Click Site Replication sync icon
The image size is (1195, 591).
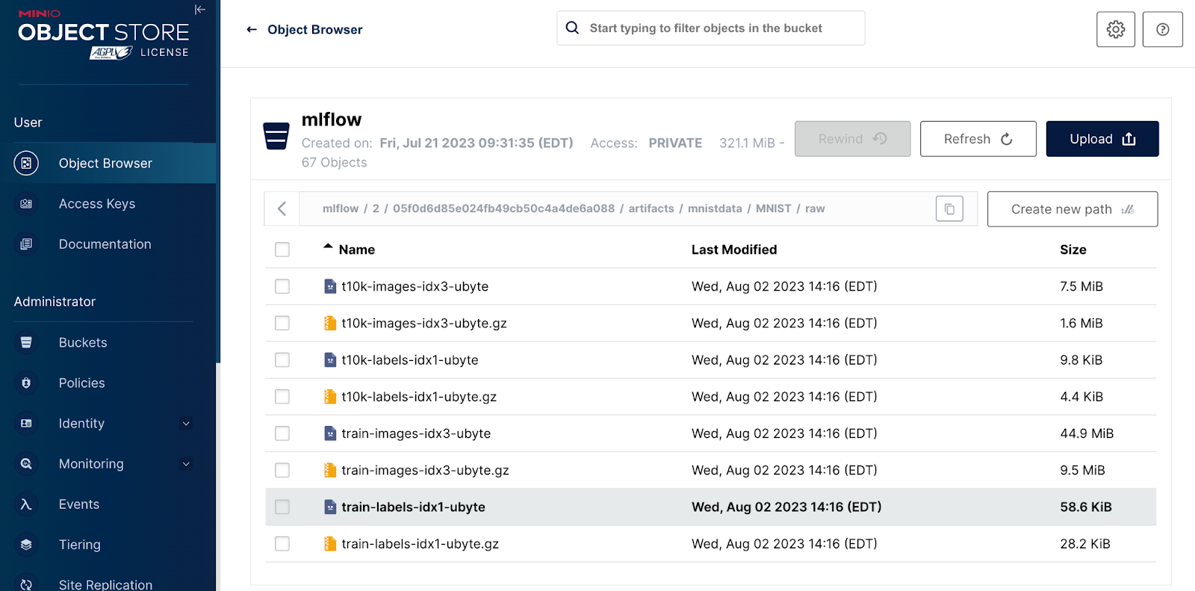26,584
